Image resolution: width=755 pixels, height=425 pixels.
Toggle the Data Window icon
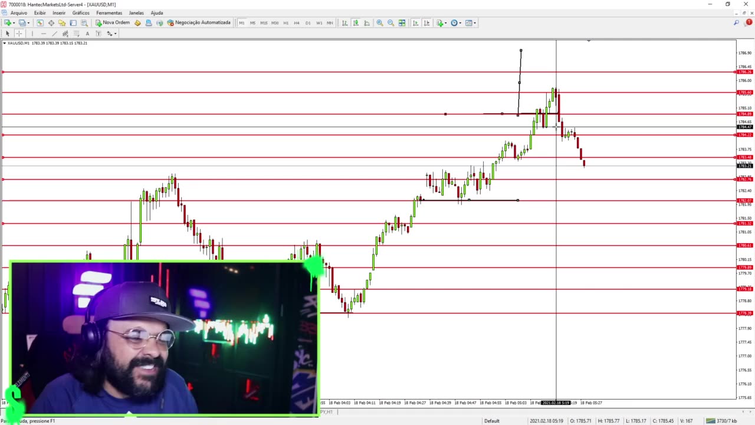(51, 23)
